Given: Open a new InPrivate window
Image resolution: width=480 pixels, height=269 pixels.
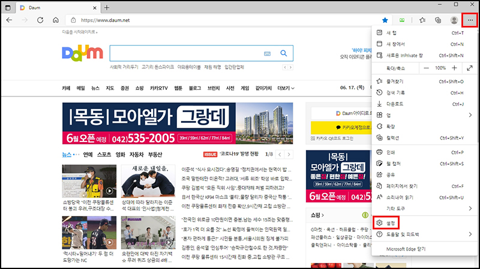Looking at the screenshot, I should 424,55.
